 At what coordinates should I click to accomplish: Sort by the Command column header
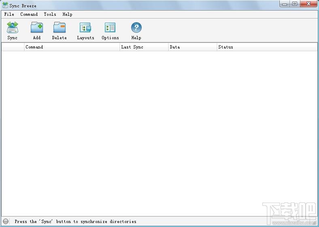72,47
